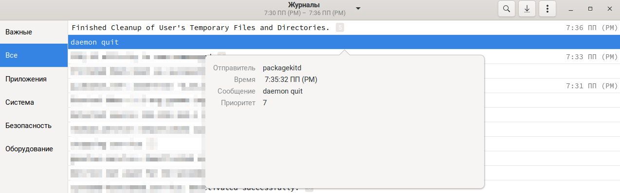Open the Система log category
The height and width of the screenshot is (193, 620).
point(34,102)
